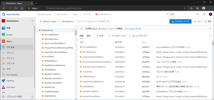Click the Pull request の作成 link
The width and height of the screenshot is (214, 100).
point(133,29)
